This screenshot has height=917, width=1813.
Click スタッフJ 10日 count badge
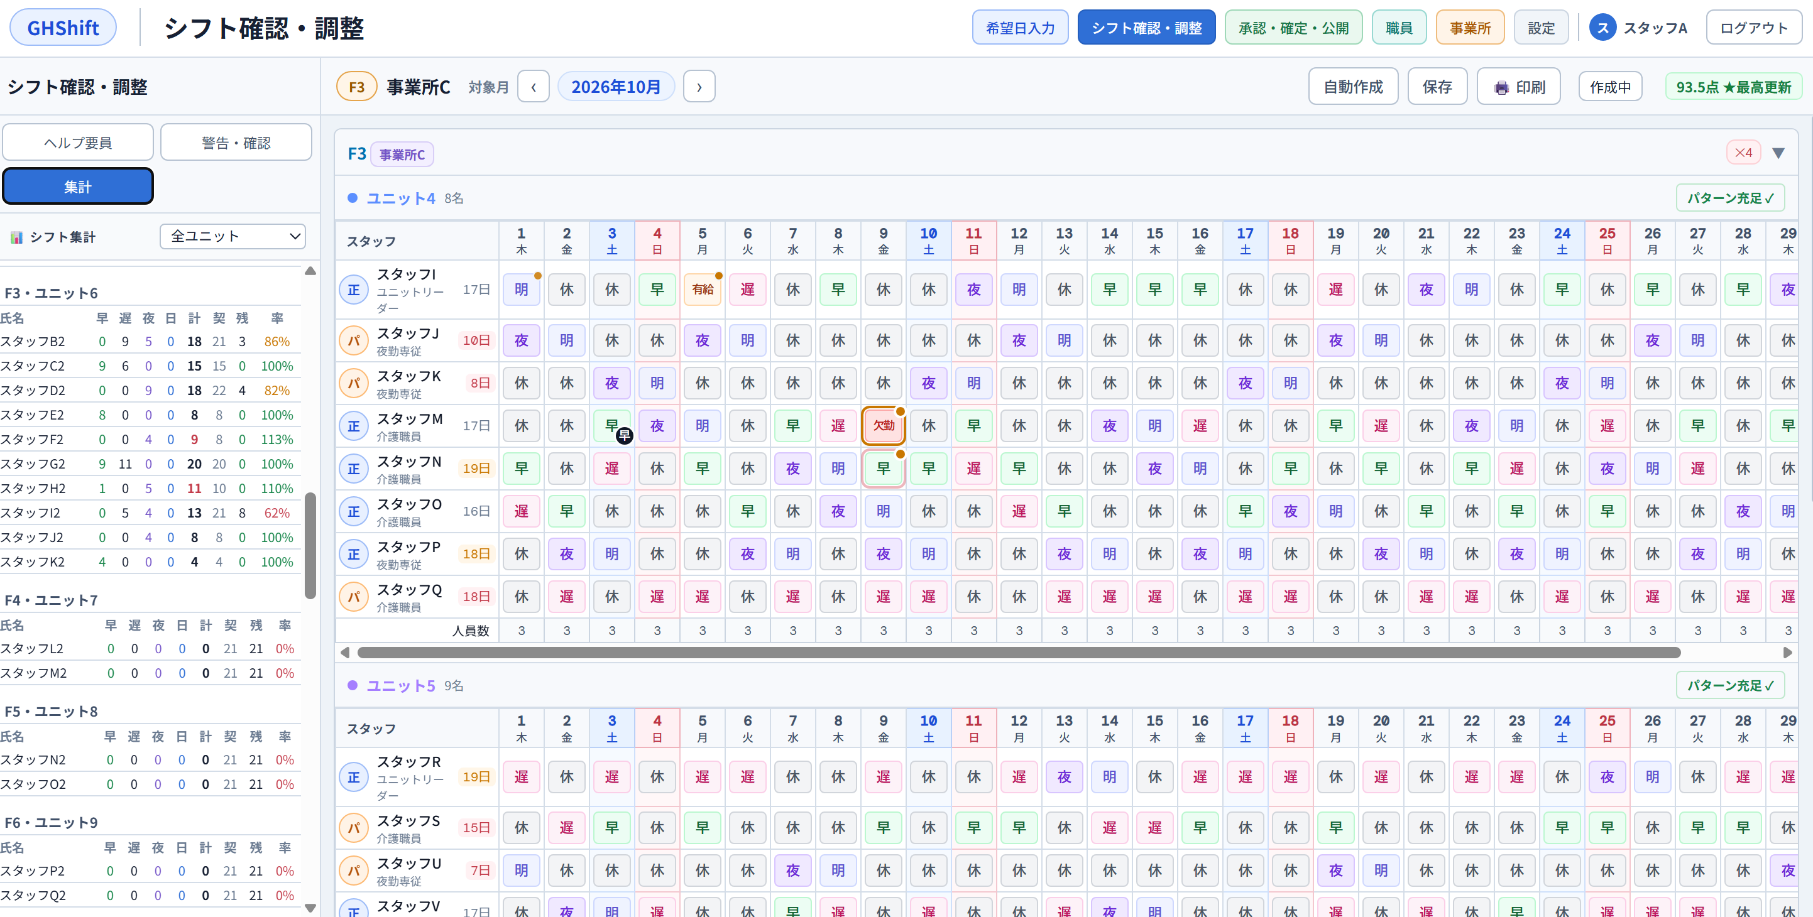pos(476,340)
